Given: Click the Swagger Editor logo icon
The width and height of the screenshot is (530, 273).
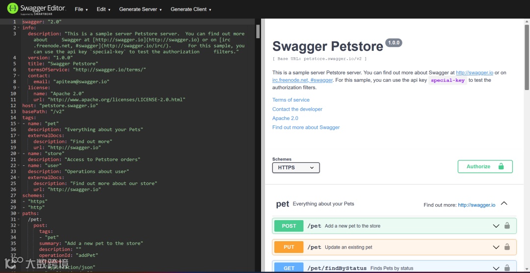Looking at the screenshot, I should (12, 8).
